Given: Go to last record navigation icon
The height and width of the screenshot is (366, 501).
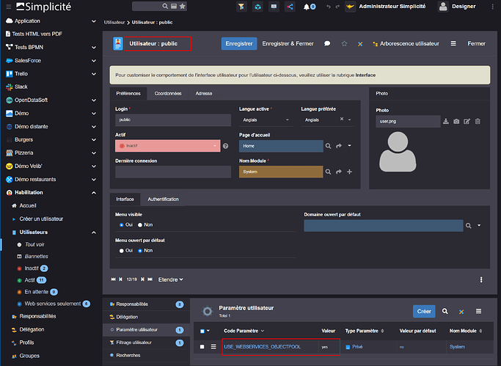Looking at the screenshot, I should pos(150,279).
